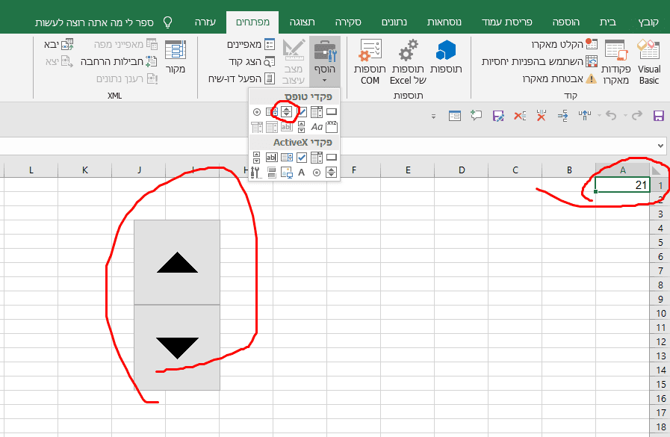670x437 pixels.
Task: Select the ActiveX Scroll Bar
Action: pyautogui.click(x=256, y=157)
